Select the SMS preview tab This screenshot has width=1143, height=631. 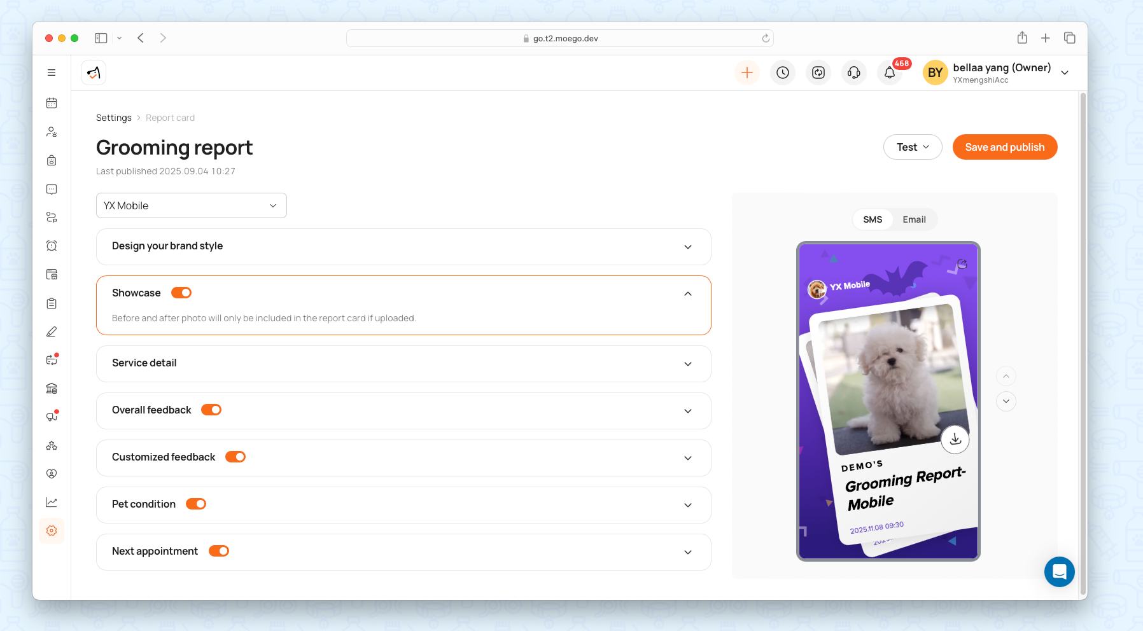[x=873, y=219]
